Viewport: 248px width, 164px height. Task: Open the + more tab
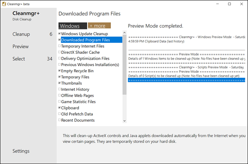[99, 26]
